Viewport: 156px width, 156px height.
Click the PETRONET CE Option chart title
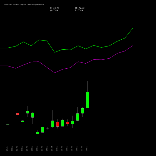(x=24, y=5)
